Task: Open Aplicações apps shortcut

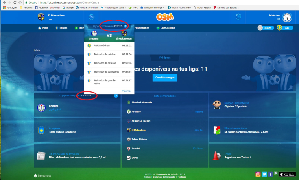Action: tap(10, 7)
